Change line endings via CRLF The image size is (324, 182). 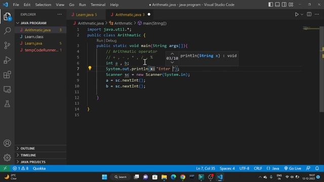(258, 168)
